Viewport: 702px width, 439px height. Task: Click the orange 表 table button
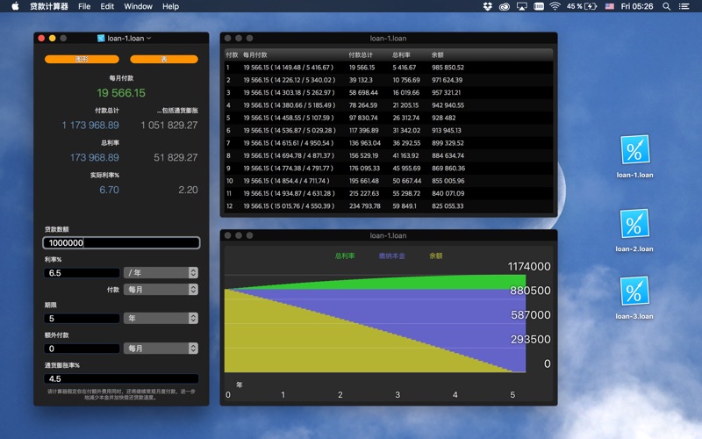tap(164, 60)
